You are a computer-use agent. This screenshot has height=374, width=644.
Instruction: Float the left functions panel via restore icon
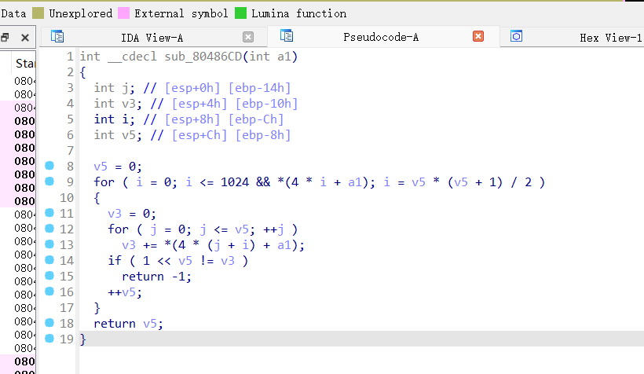(x=5, y=38)
